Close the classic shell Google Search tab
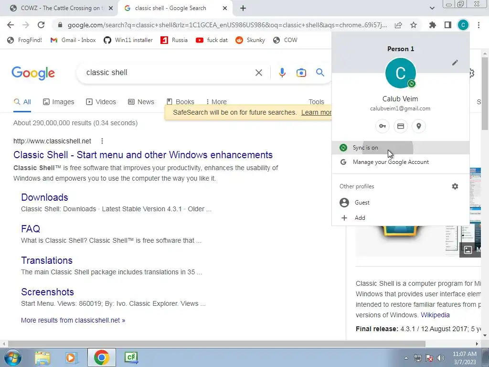This screenshot has width=489, height=367. tap(225, 9)
